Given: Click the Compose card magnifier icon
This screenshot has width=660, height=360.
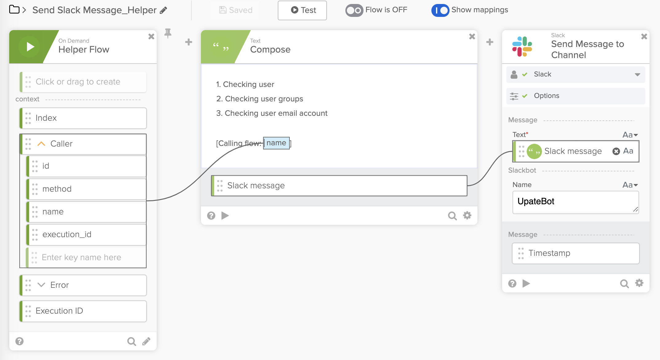Looking at the screenshot, I should point(452,216).
